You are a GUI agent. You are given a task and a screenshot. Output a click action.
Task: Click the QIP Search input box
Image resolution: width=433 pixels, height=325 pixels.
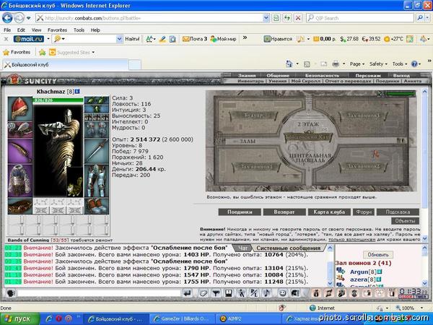(x=360, y=18)
